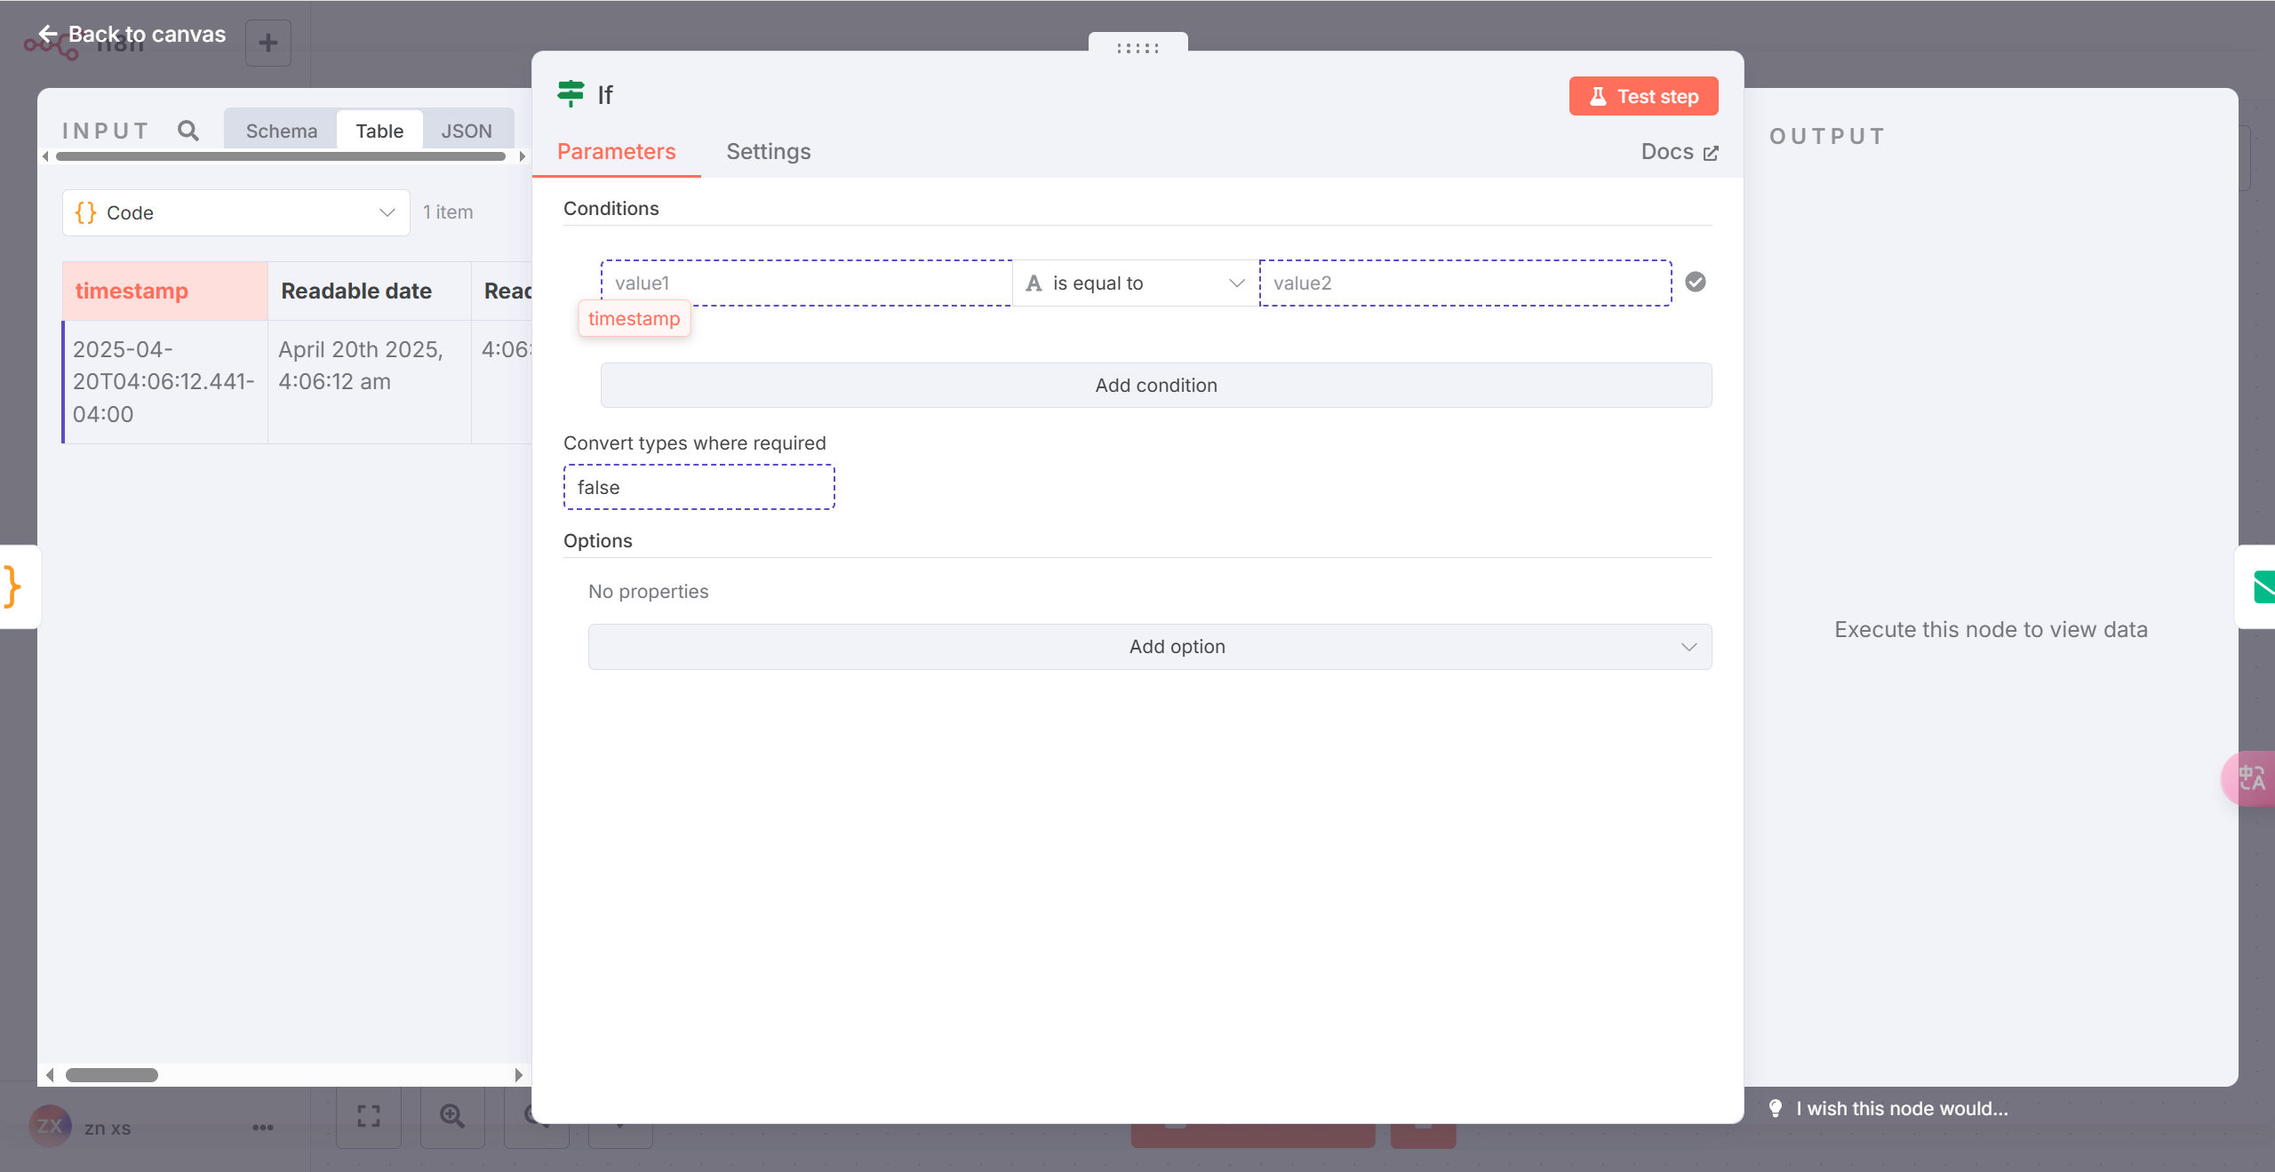This screenshot has width=2275, height=1172.
Task: Click the lightbulb feedback icon
Action: click(x=1775, y=1108)
